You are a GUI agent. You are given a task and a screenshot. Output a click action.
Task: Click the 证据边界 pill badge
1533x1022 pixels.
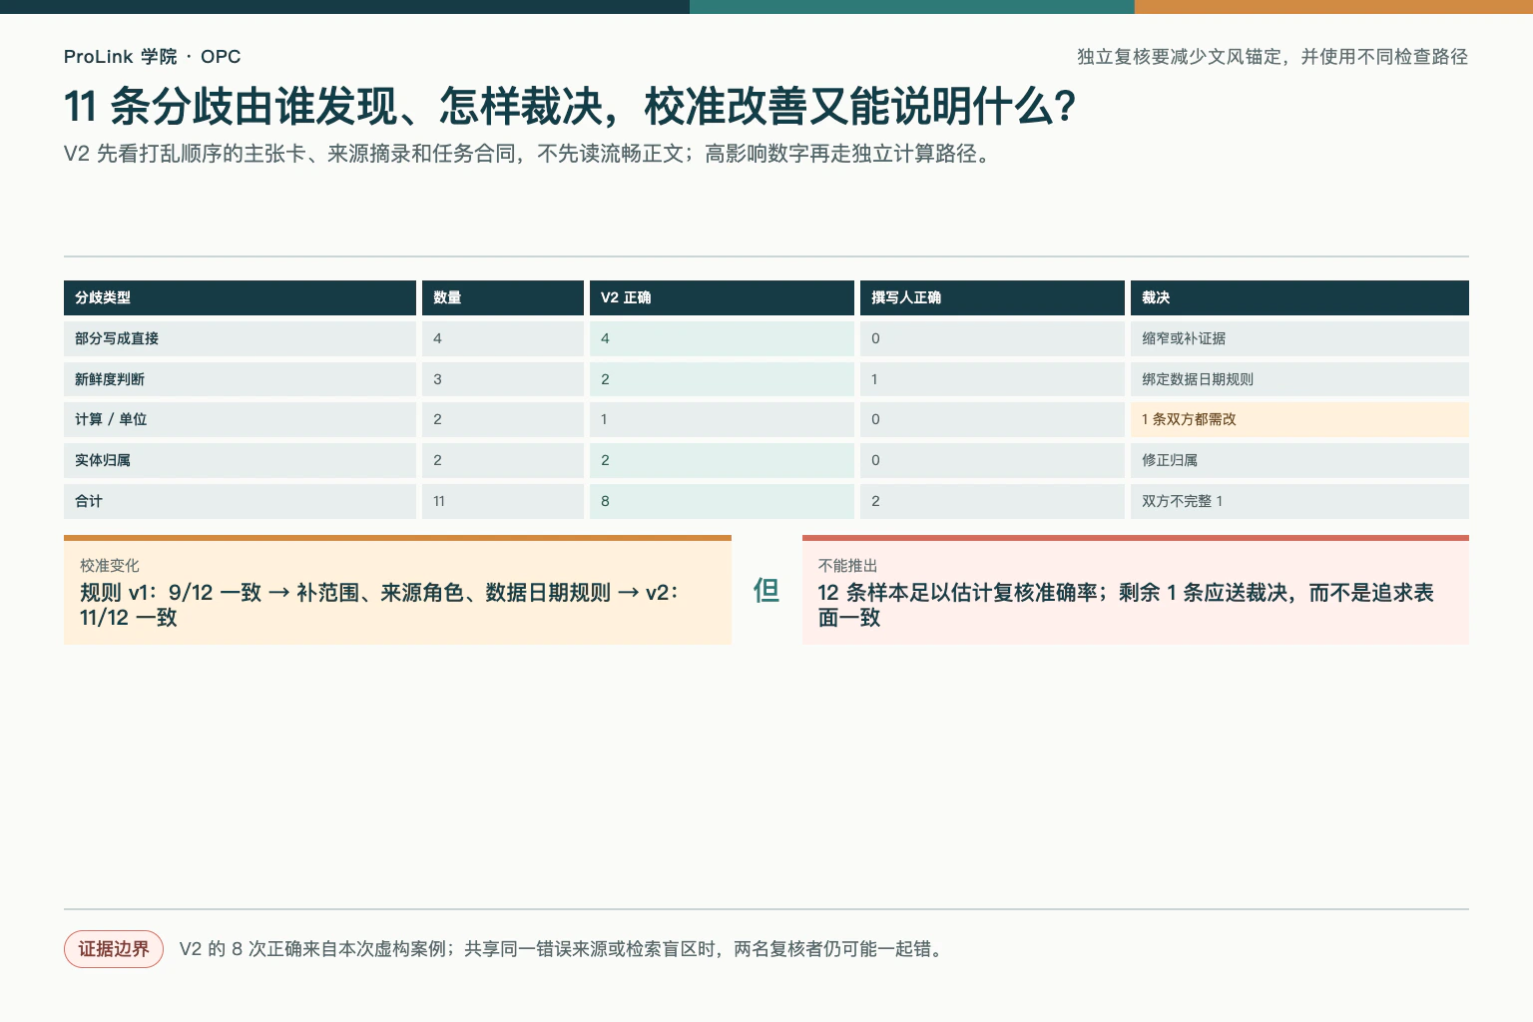(x=114, y=949)
